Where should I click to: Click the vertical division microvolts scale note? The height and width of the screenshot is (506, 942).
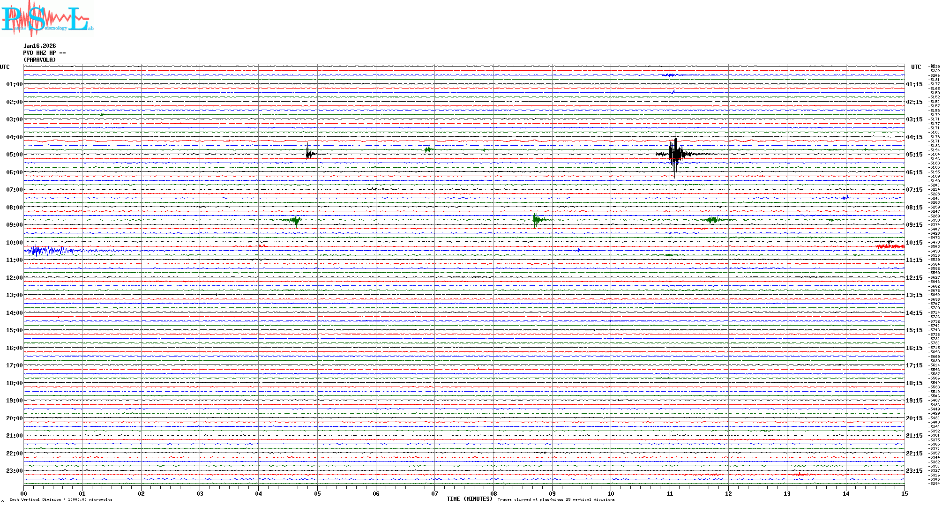click(x=61, y=499)
